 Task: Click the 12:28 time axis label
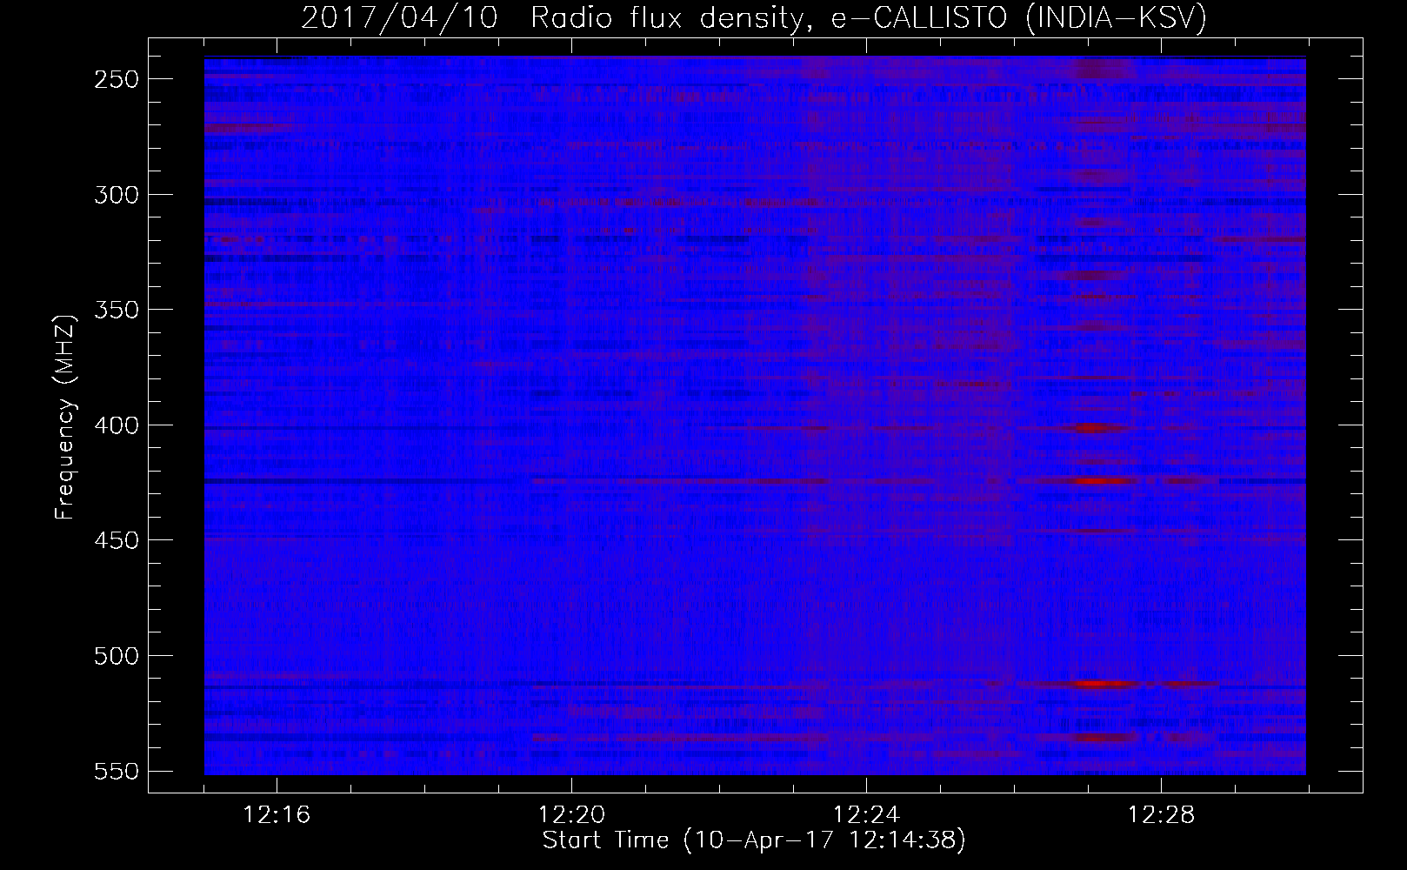pos(1161,815)
